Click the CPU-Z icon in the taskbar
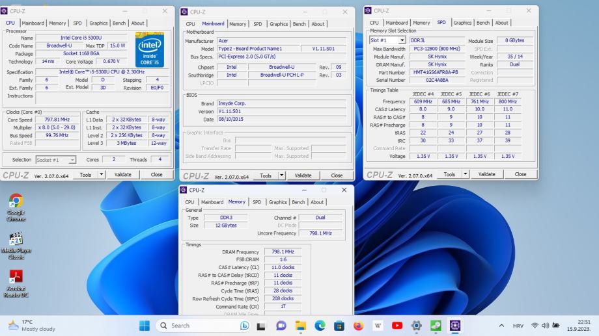Screen dimensions: 599x336 [454, 326]
